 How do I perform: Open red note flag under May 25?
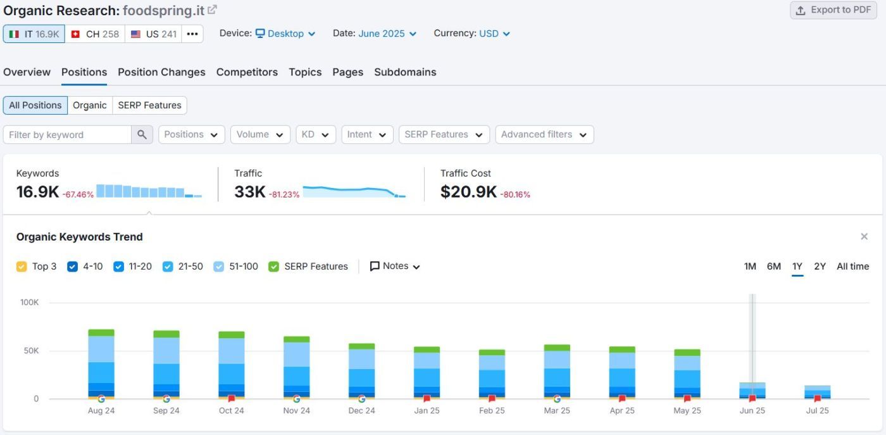click(687, 398)
